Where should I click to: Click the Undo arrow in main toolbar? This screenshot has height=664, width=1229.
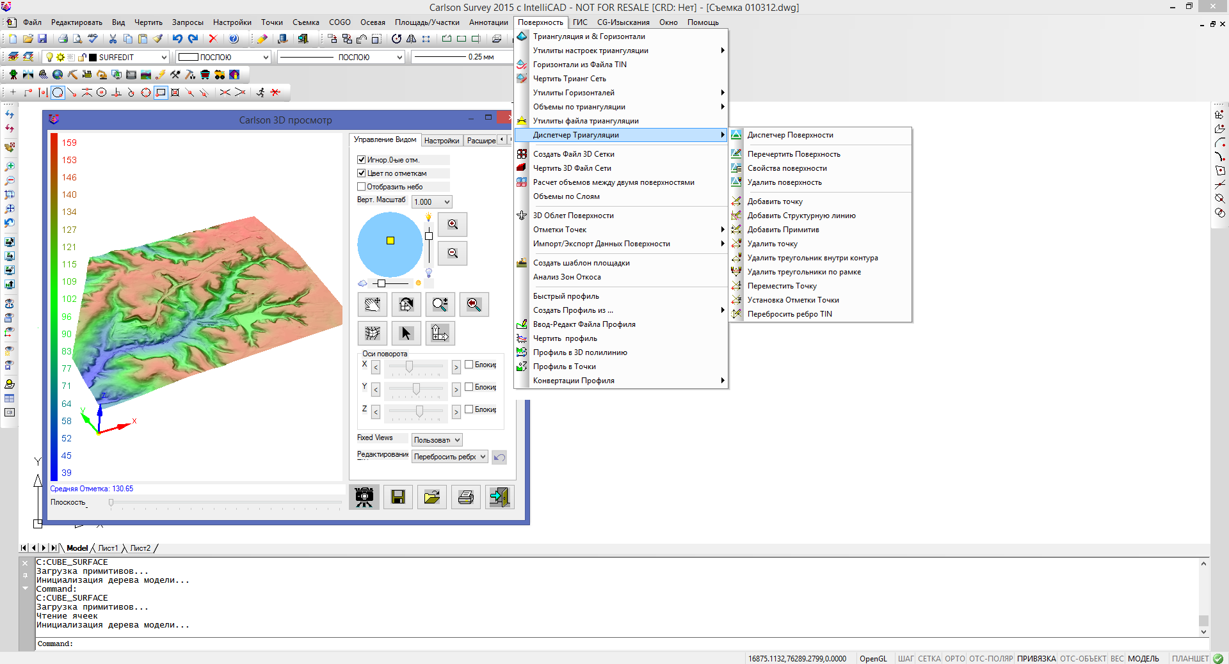point(177,39)
